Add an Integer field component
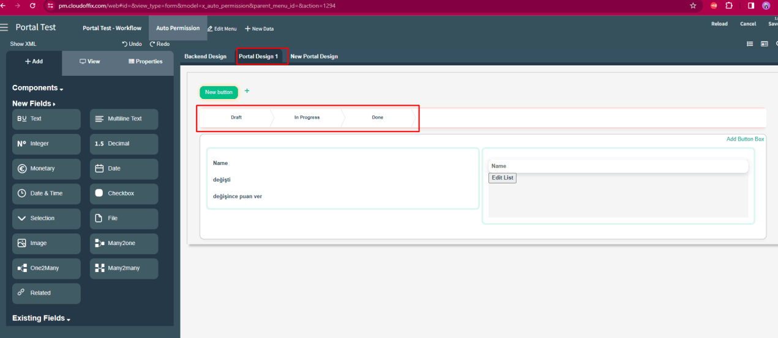This screenshot has width=778, height=338. coord(47,144)
